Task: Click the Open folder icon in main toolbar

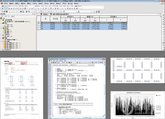Action: pos(4,11)
